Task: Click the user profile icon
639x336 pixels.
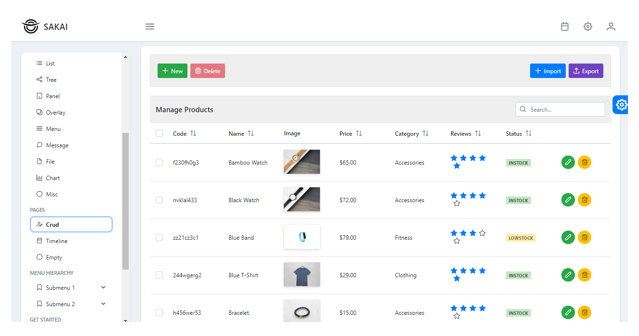Action: point(611,26)
